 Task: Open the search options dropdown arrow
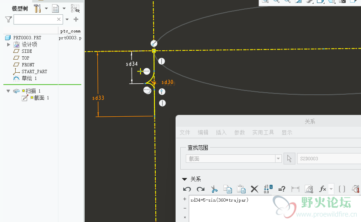[x=67, y=19]
